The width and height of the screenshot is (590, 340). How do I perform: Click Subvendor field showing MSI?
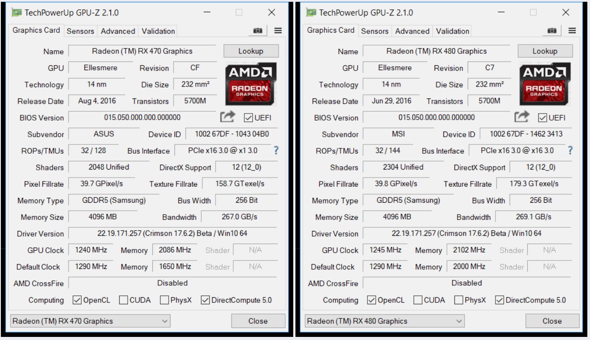point(398,134)
